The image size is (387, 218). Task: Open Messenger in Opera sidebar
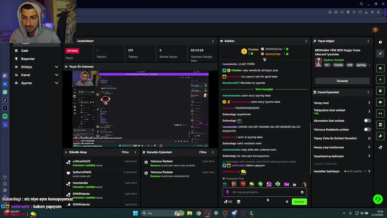point(5,84)
